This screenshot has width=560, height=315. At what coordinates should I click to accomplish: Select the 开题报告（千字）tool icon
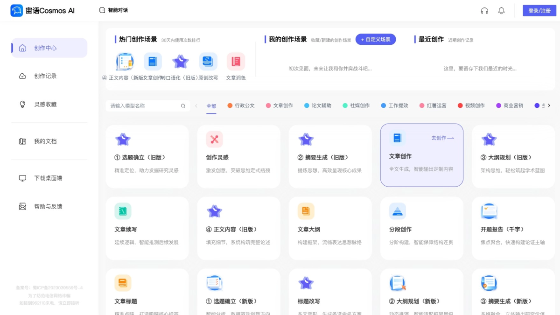click(489, 211)
